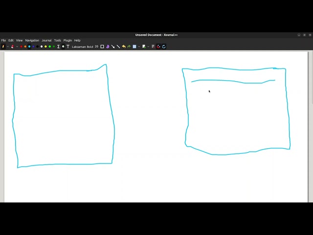Image resolution: width=313 pixels, height=235 pixels.
Task: Open the Tools menu
Action: (x=58, y=40)
